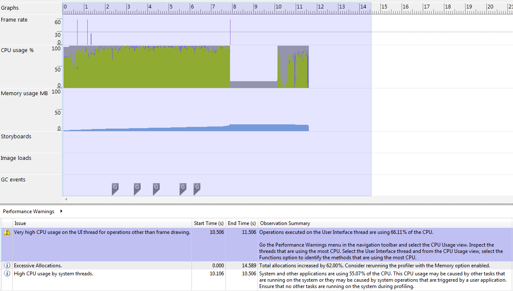This screenshot has height=291, width=513.
Task: Sort by the Observation Summary column header
Action: click(x=385, y=223)
